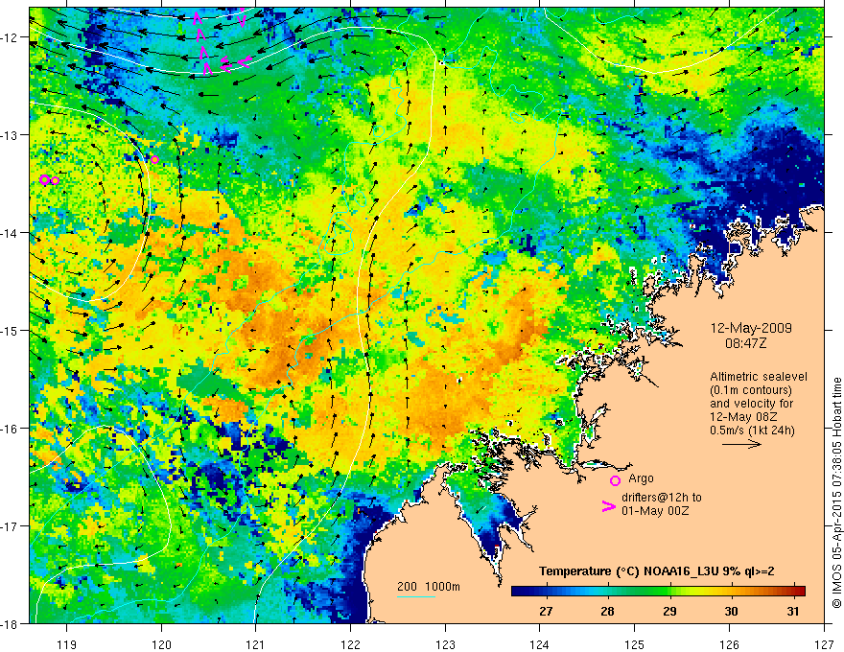The width and height of the screenshot is (844, 652).
Task: Click the 'Temperature (°C) NOAA16_L3U 9% ql>=2' title
Action: click(657, 571)
